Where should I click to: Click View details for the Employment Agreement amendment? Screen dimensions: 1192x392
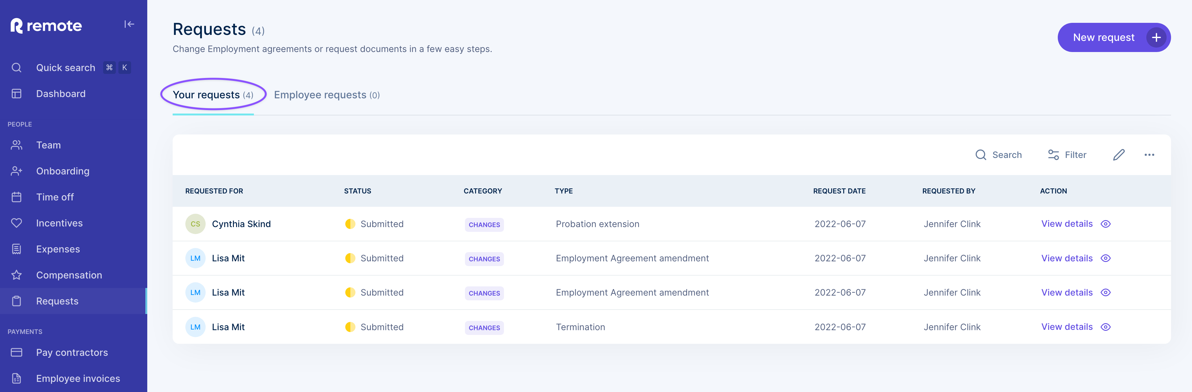point(1067,258)
